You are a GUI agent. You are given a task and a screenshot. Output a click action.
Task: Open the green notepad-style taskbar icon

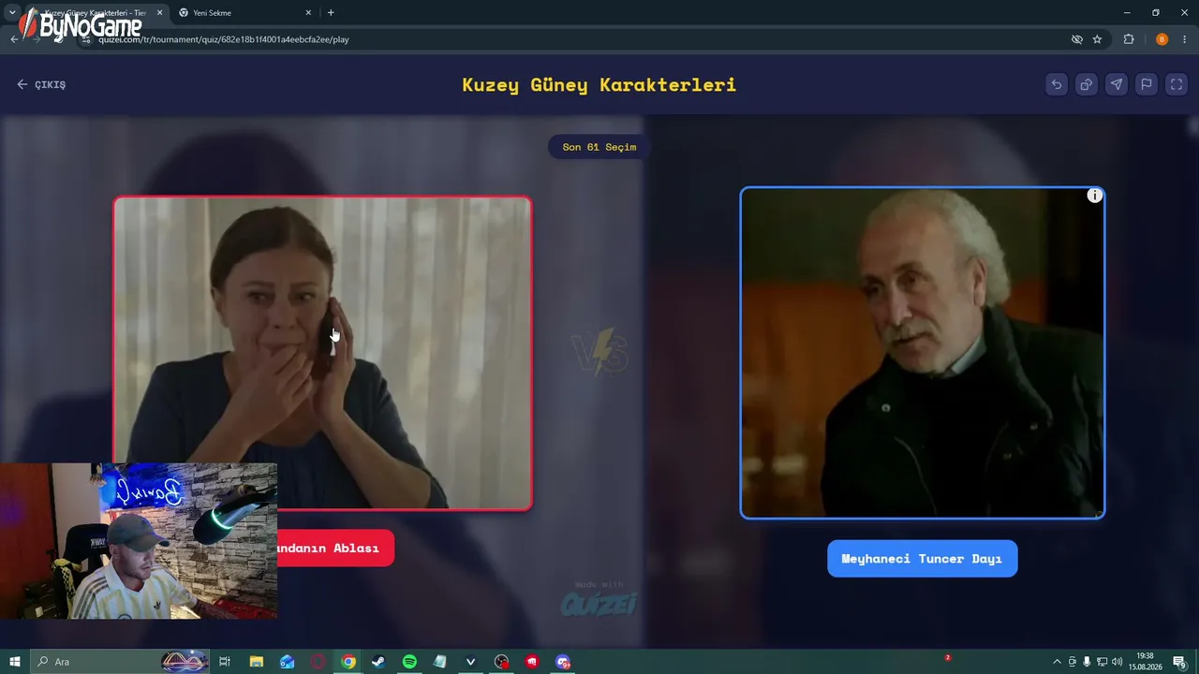pos(440,662)
